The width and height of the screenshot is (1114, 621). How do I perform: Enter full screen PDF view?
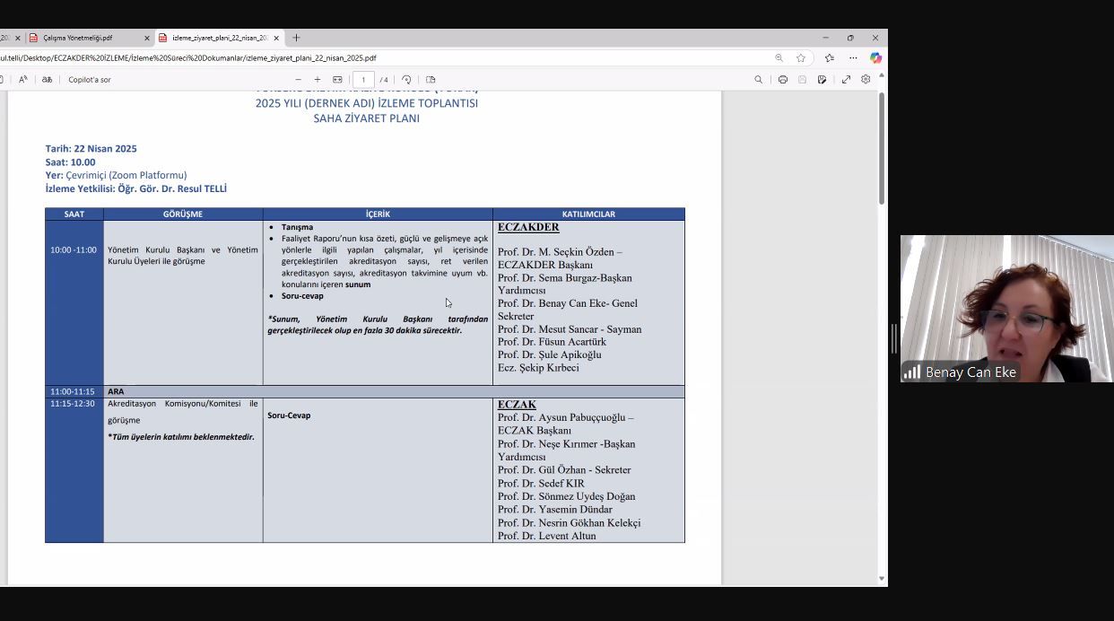pyautogui.click(x=846, y=80)
